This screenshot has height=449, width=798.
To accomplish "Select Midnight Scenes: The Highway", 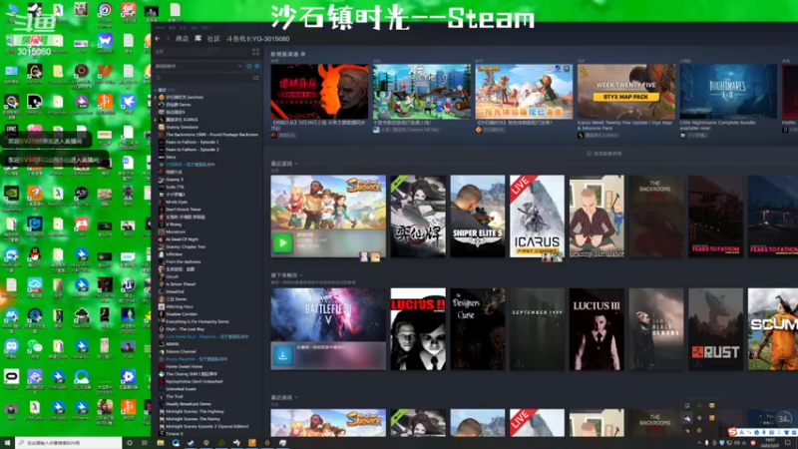I will coord(195,411).
